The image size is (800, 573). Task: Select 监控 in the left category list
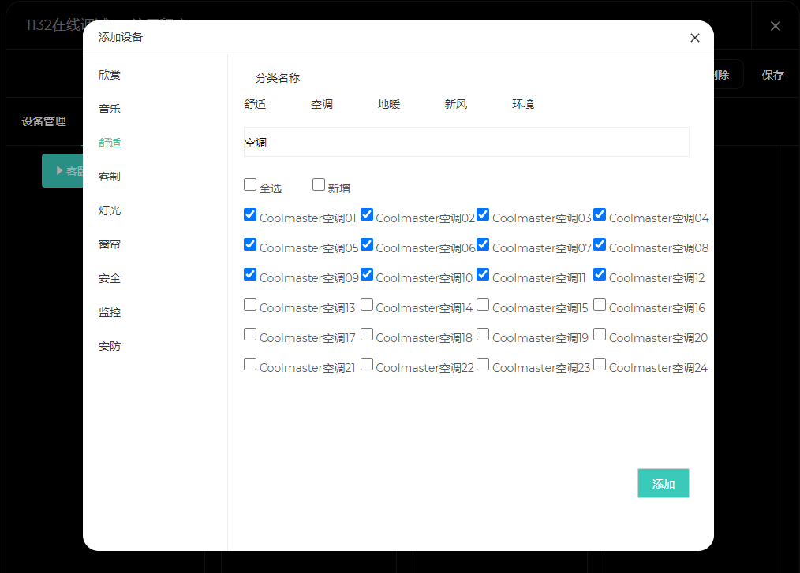(x=110, y=312)
